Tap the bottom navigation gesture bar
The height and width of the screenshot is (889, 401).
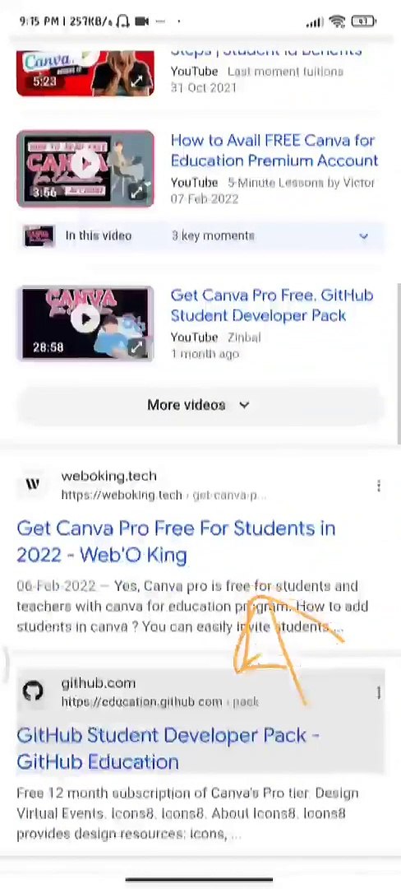[x=199, y=881]
